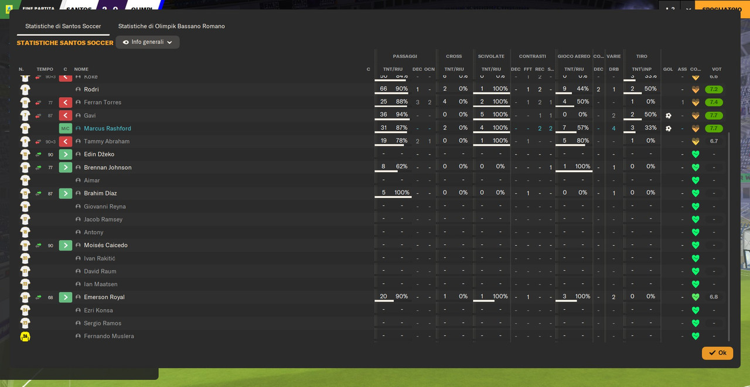750x387 pixels.
Task: Click Moisés Caicedo's green substitution arrow
Action: (x=66, y=245)
